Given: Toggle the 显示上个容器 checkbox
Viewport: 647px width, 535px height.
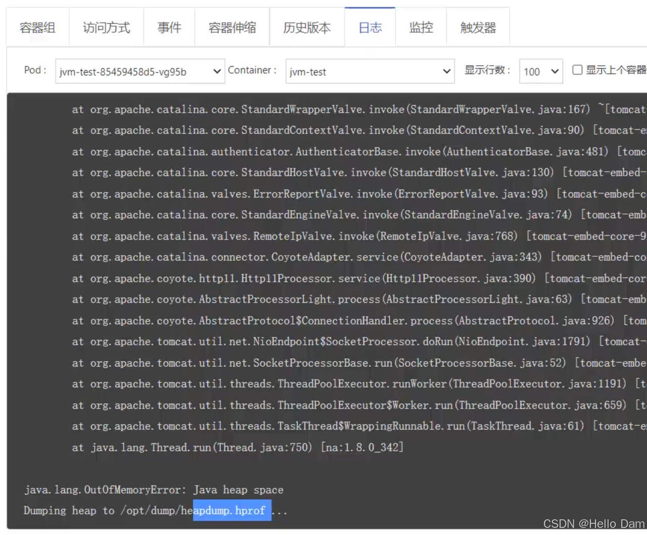Looking at the screenshot, I should tap(577, 70).
